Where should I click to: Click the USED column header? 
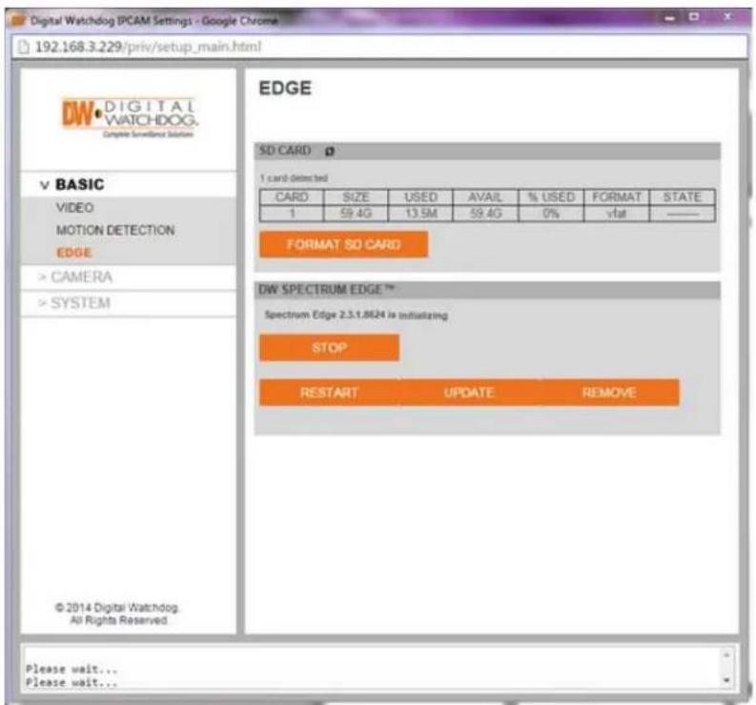click(420, 197)
